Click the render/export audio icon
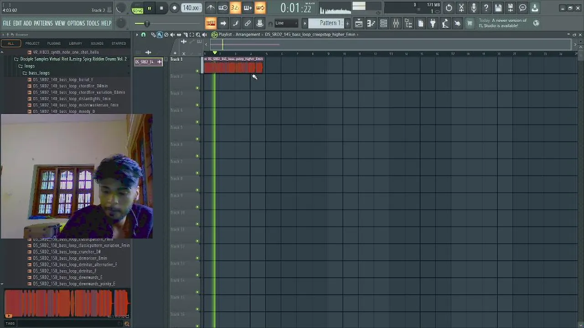The image size is (584, 328). click(x=511, y=8)
